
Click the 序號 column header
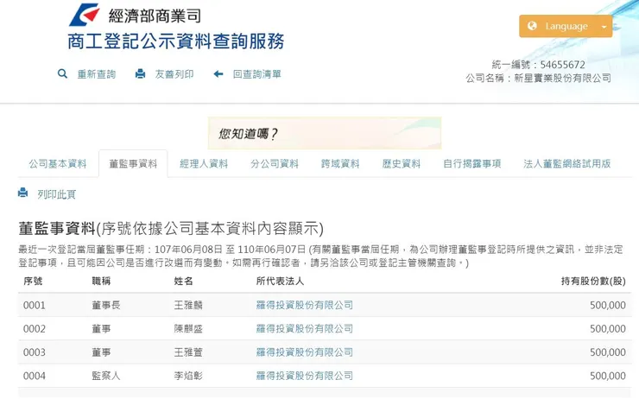pyautogui.click(x=33, y=282)
